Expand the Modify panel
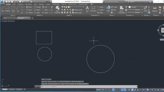This screenshot has width=164, height=92. (39, 15)
